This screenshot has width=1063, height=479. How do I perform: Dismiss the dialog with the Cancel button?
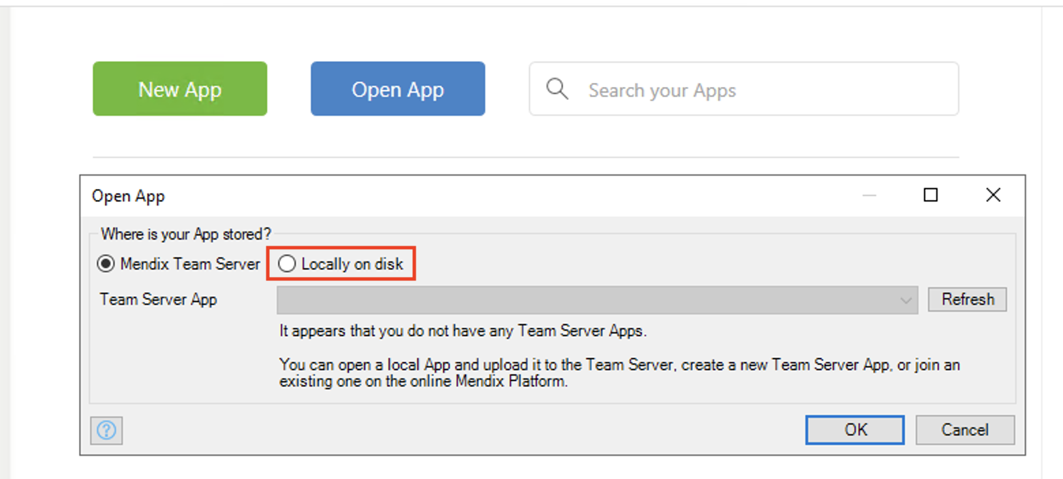tap(964, 430)
